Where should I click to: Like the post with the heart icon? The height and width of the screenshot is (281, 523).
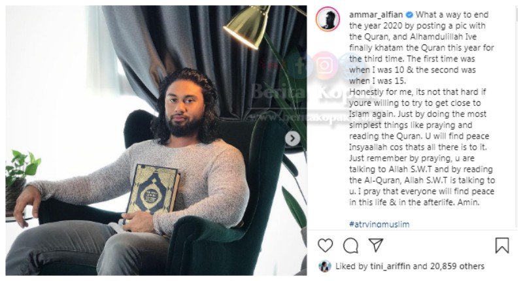[325, 246]
